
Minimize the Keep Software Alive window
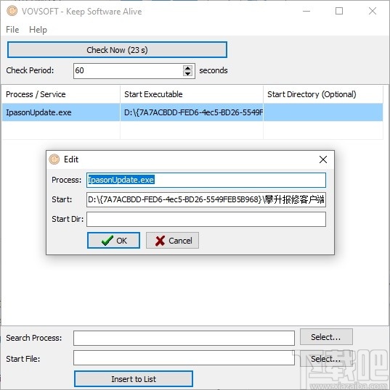click(306, 11)
